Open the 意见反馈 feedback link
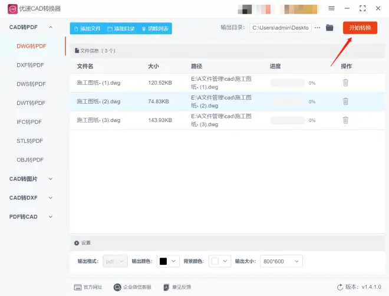Screen dimensions: 389x296 [182, 287]
